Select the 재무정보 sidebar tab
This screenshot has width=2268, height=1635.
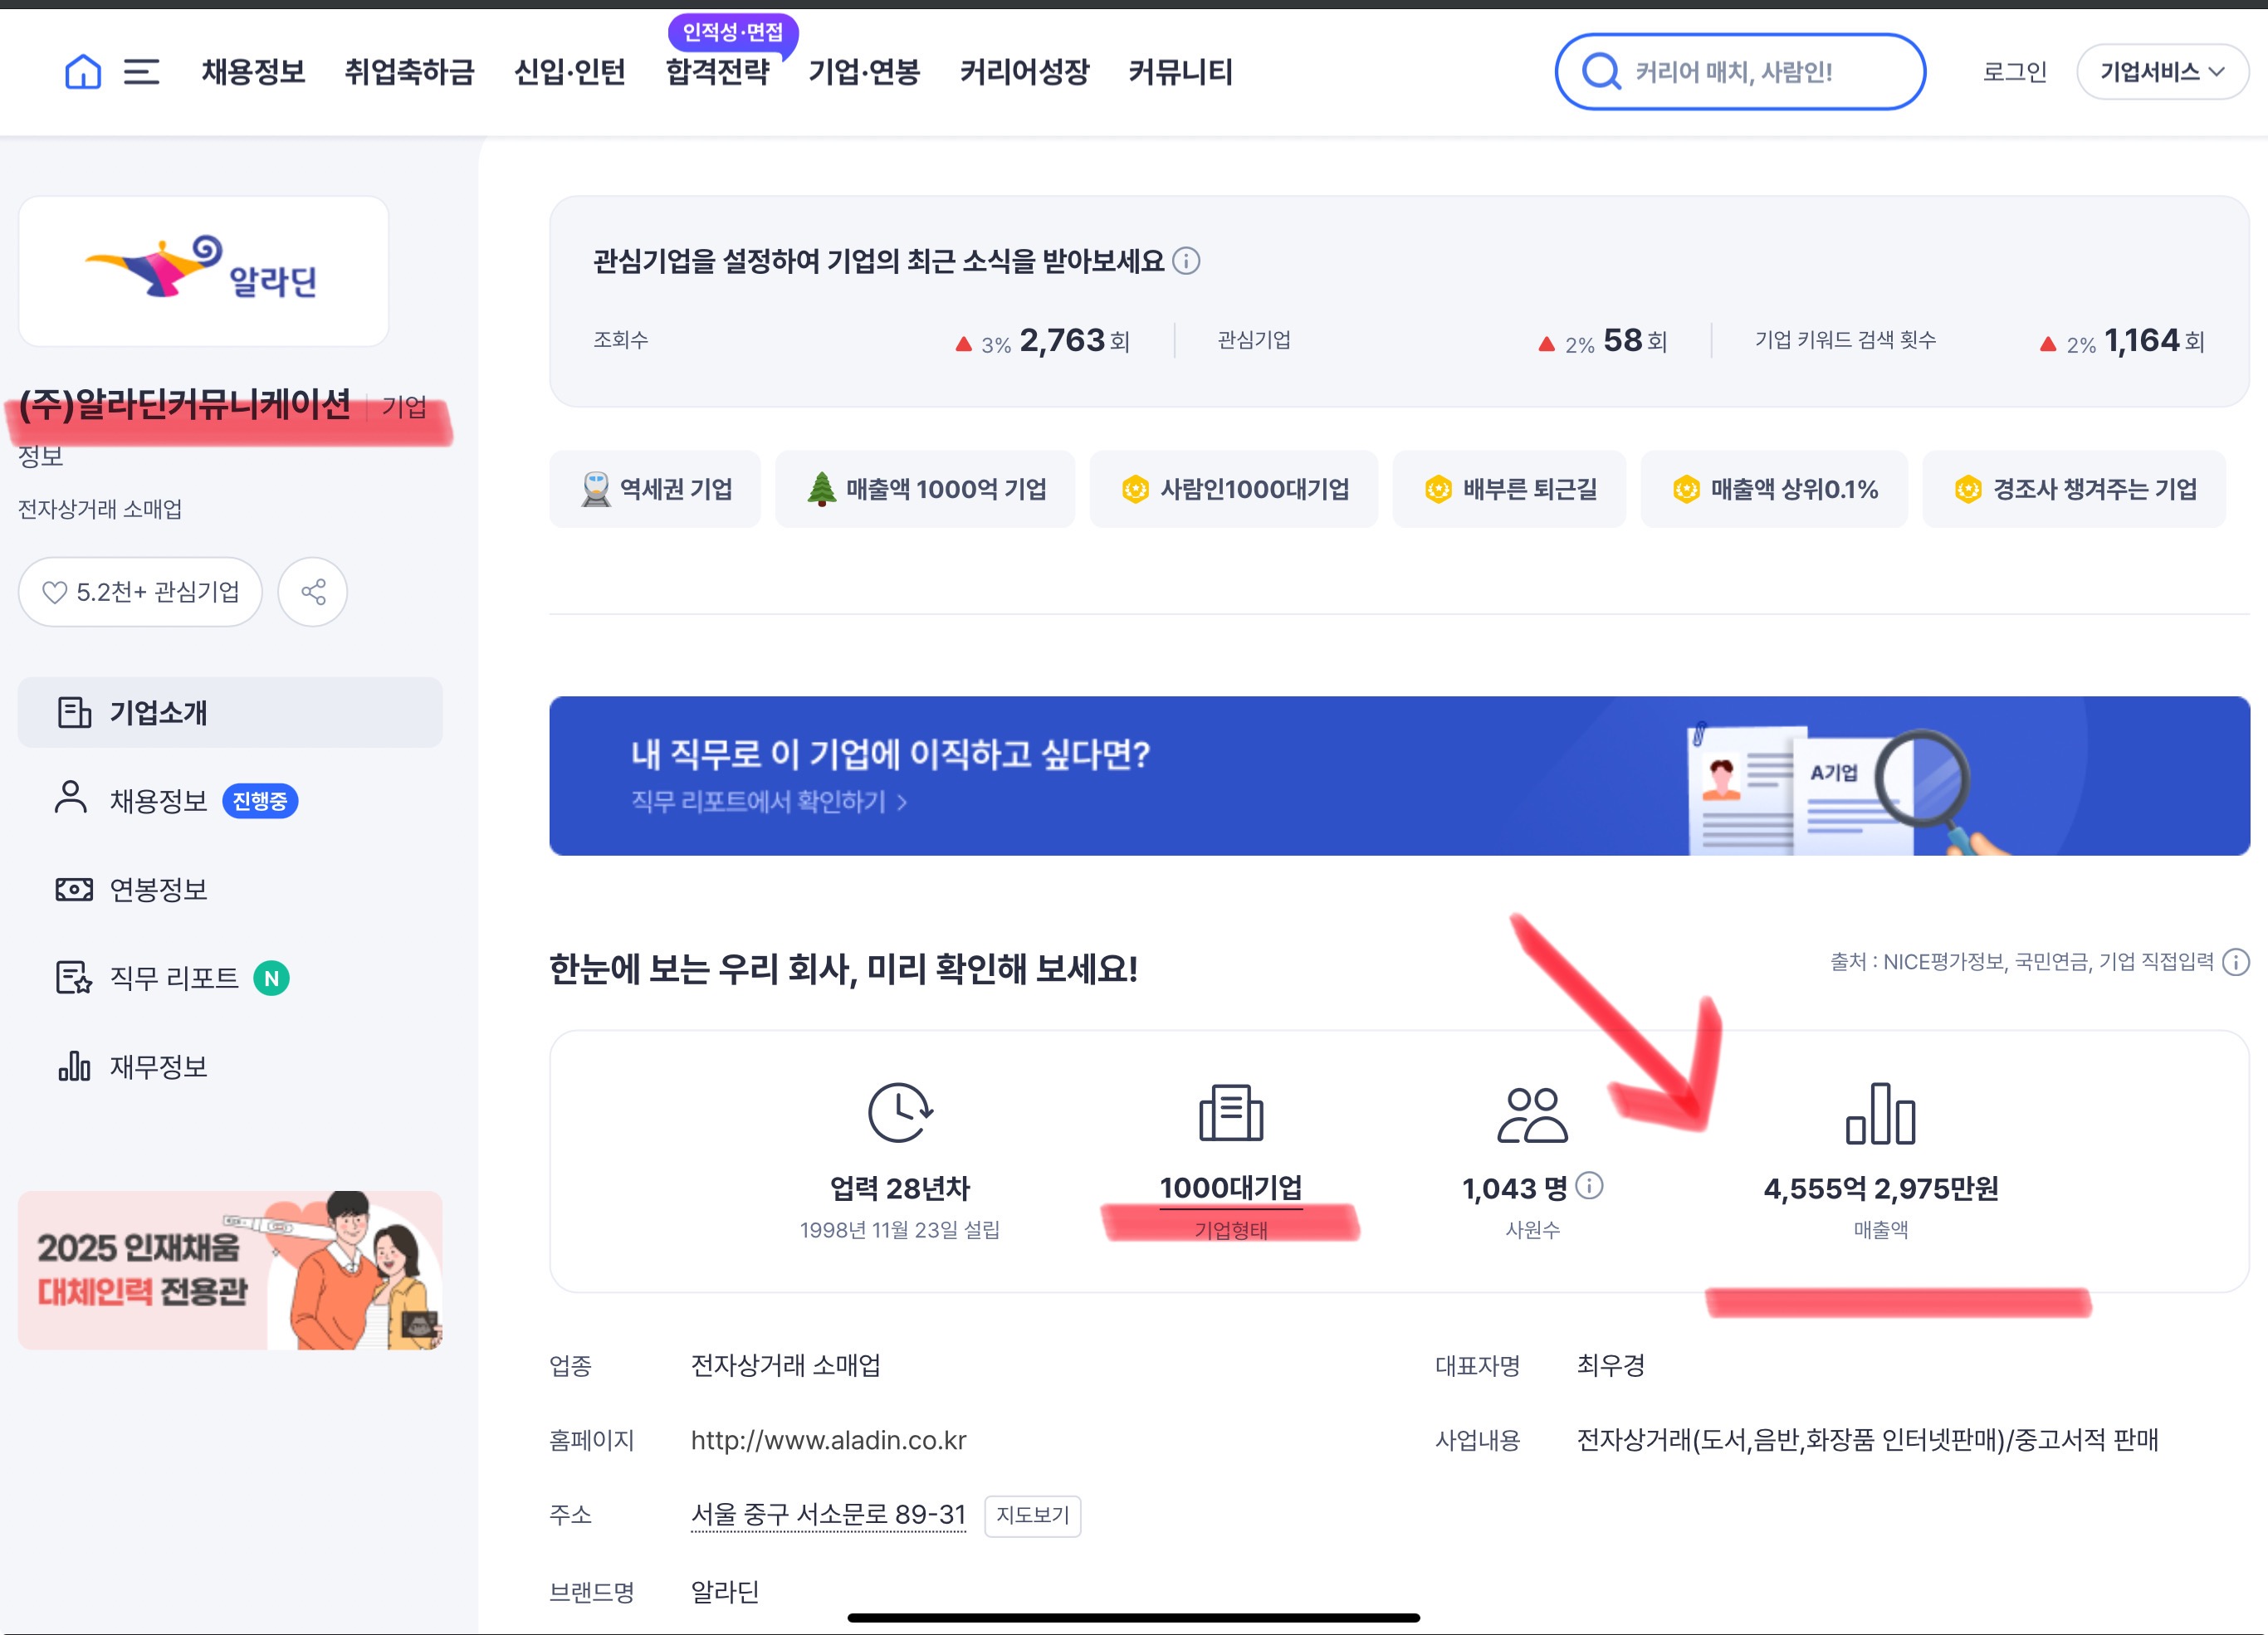(x=230, y=1066)
